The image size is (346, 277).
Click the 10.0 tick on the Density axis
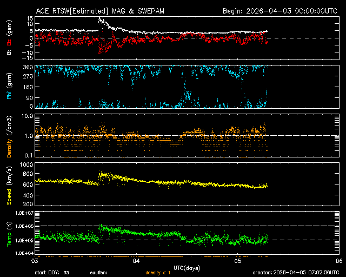pos(27,116)
